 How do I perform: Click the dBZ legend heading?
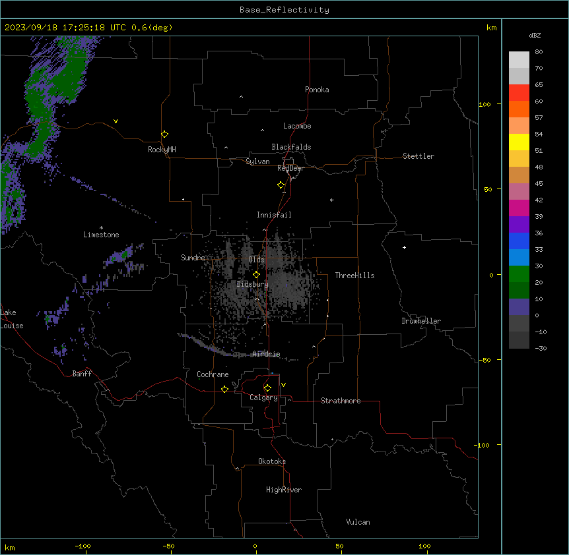click(535, 35)
